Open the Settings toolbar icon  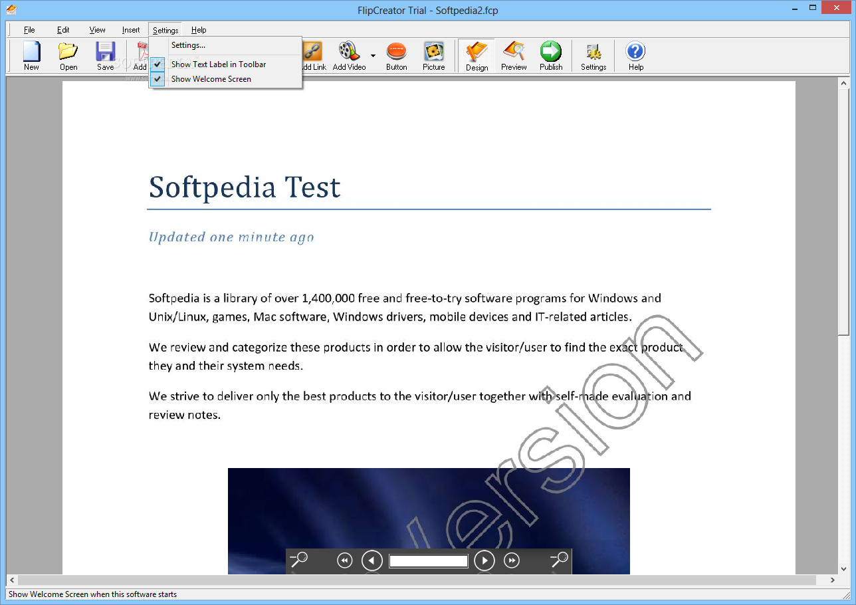pos(593,56)
